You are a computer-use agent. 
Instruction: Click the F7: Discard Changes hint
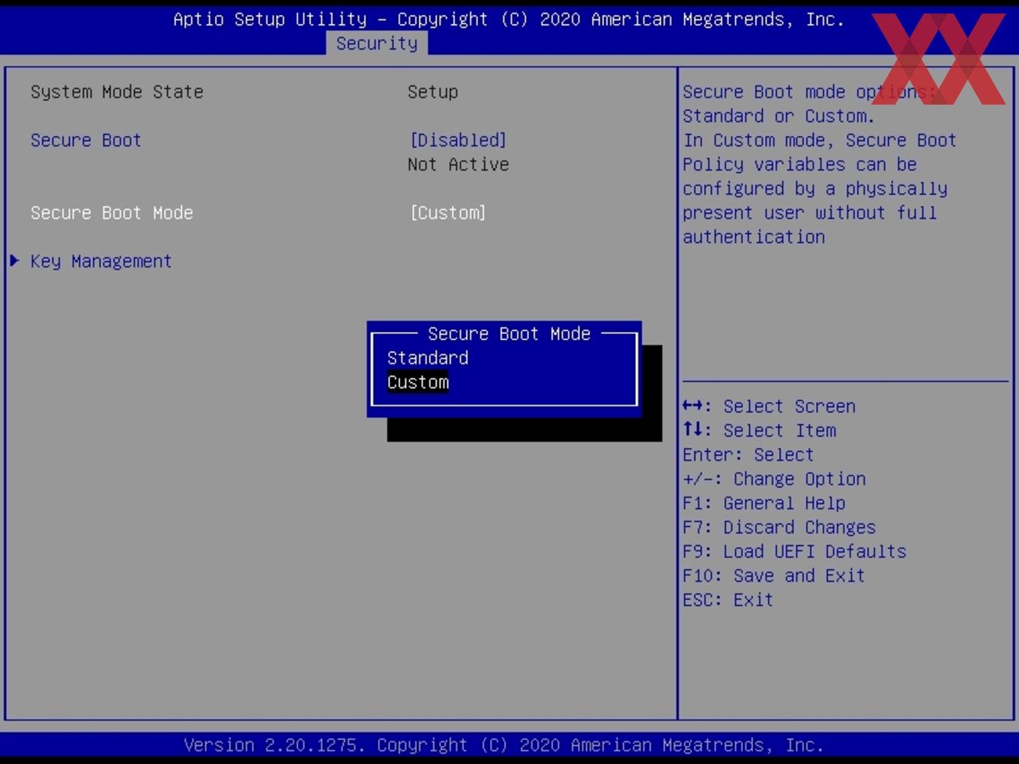tap(779, 527)
